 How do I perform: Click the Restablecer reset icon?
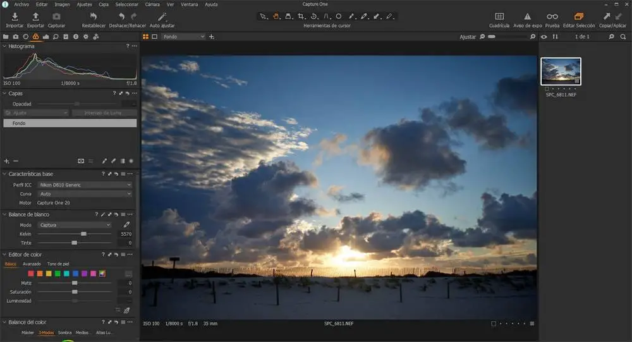[94, 16]
